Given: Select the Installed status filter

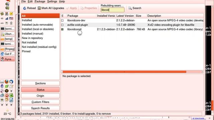Looking at the screenshot, I should click(x=40, y=20).
